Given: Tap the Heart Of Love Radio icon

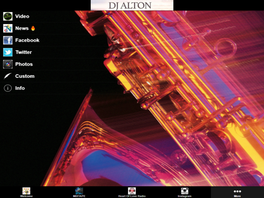Looking at the screenshot, I should pos(132,191).
